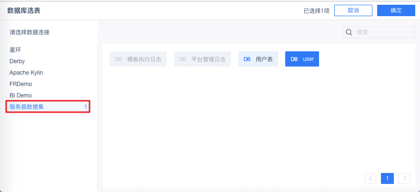Go to previous page arrow
The height and width of the screenshot is (192, 420).
[x=370, y=178]
